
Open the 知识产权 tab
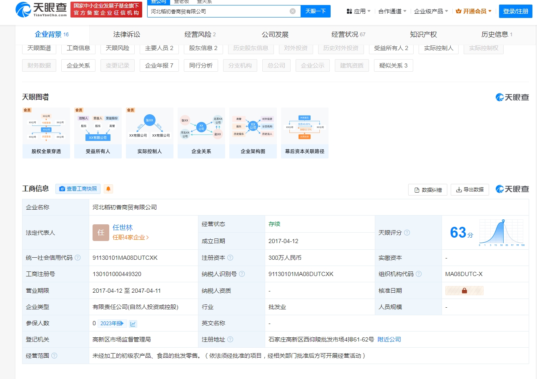[423, 35]
